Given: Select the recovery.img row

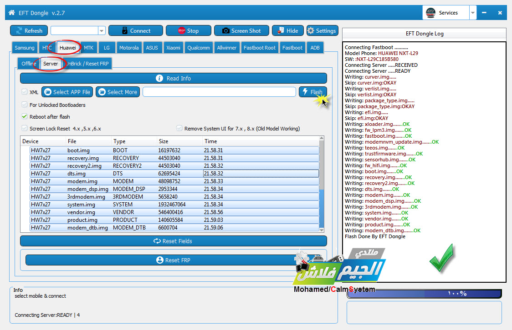Looking at the screenshot, I should (x=174, y=158).
